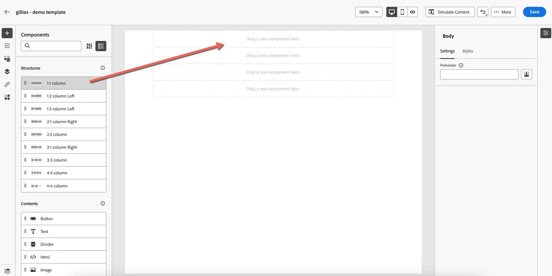Open the links chain icon in the left sidebar
Image resolution: width=552 pixels, height=276 pixels.
7,84
